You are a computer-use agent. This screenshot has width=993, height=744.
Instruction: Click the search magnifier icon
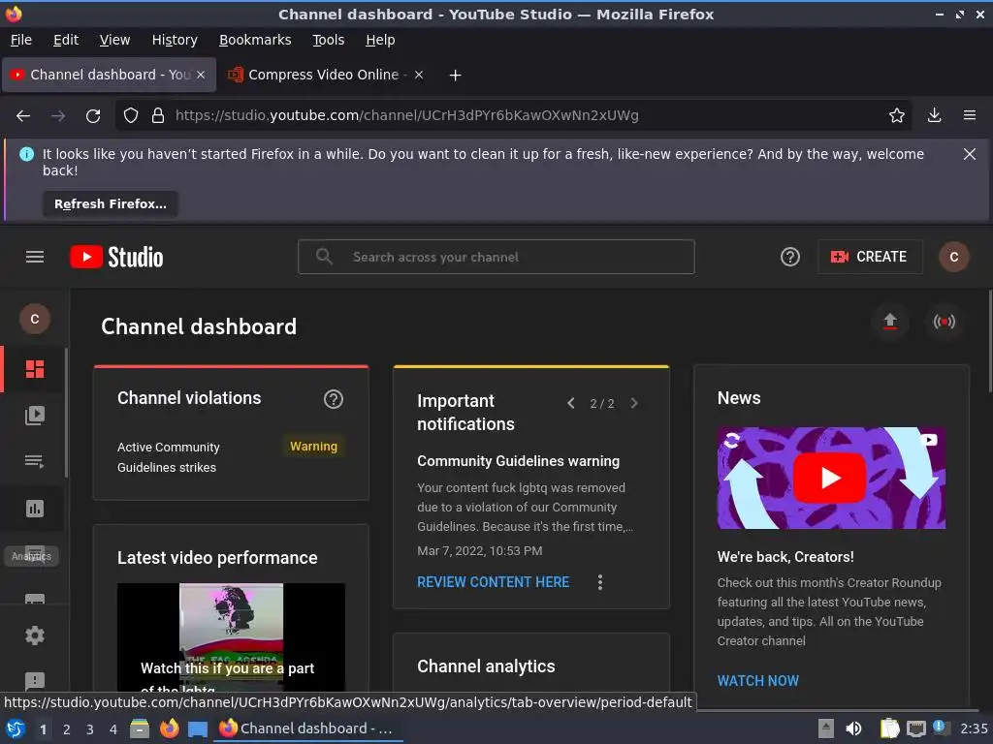(324, 256)
